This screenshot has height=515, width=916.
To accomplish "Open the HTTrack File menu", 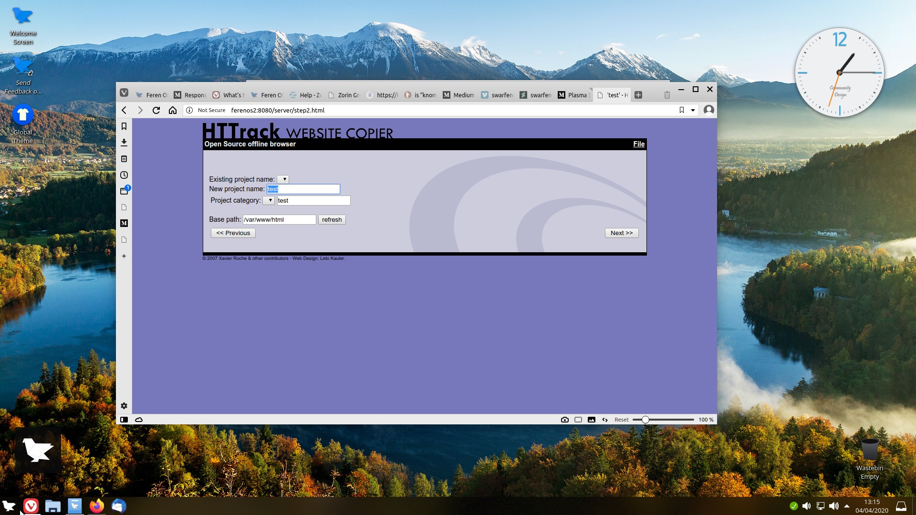I will 639,144.
